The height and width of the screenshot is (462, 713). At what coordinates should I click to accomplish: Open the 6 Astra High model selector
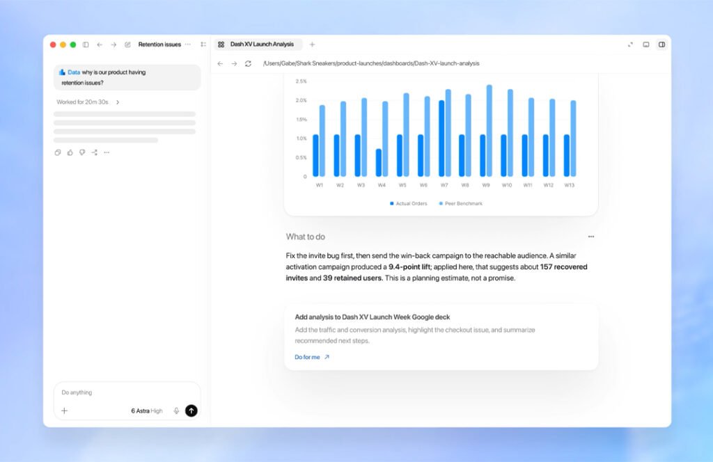point(146,411)
